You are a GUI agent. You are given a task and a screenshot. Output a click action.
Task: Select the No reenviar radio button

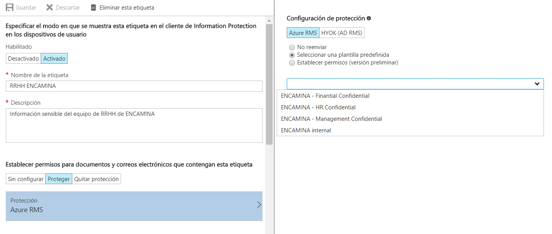pos(292,47)
